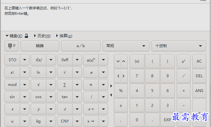Toggle the keyboard lock icon

tap(27, 36)
